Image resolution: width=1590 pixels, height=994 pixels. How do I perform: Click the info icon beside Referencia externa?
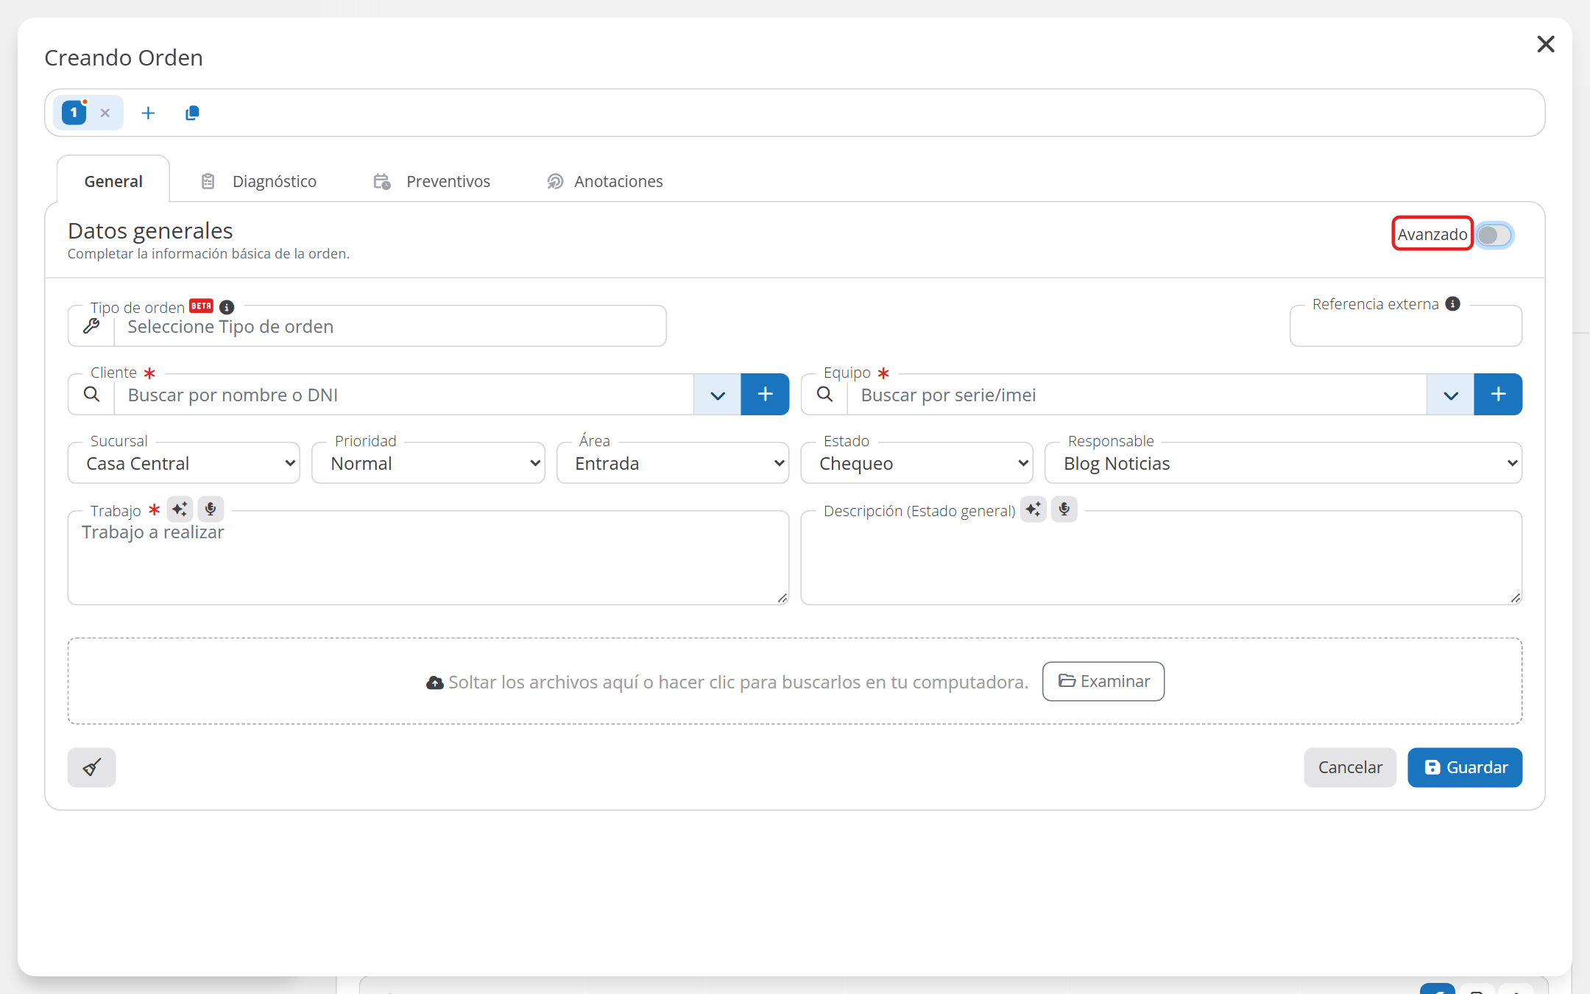pyautogui.click(x=1452, y=303)
